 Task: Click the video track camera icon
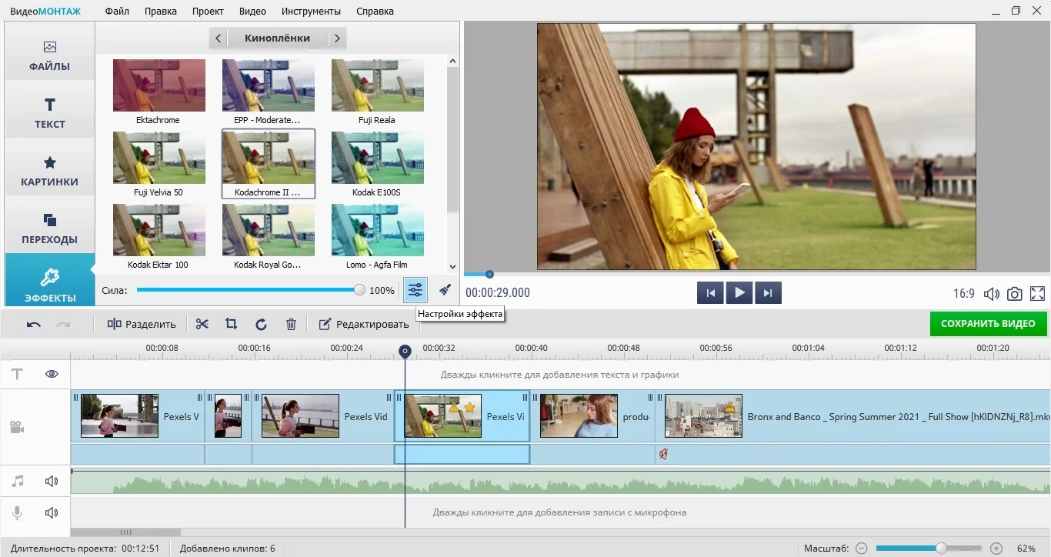coord(17,427)
